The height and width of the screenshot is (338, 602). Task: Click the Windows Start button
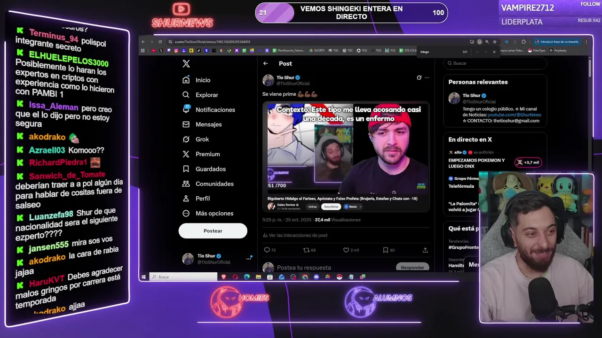(x=144, y=277)
